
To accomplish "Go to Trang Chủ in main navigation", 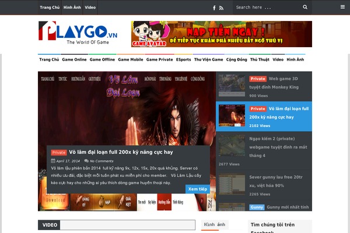I will click(x=49, y=59).
